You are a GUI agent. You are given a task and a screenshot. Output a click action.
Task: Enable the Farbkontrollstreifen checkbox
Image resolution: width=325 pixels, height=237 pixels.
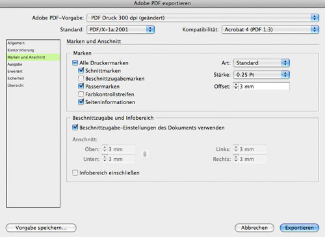pyautogui.click(x=81, y=94)
